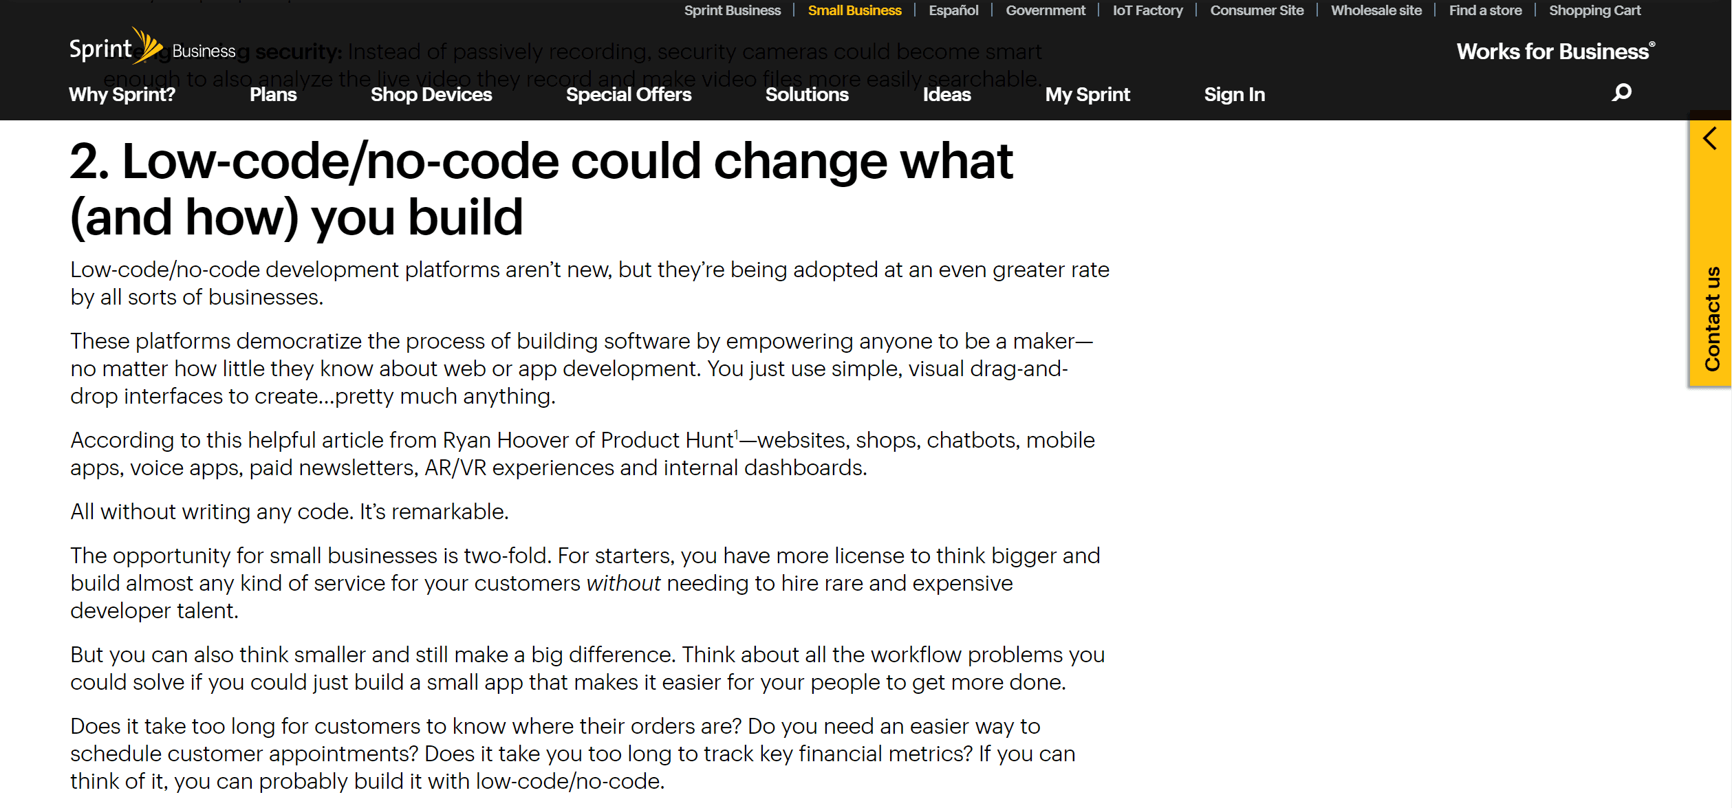Open the Why Sprint? menu
Screen dimensions: 1732x808
pyautogui.click(x=122, y=94)
